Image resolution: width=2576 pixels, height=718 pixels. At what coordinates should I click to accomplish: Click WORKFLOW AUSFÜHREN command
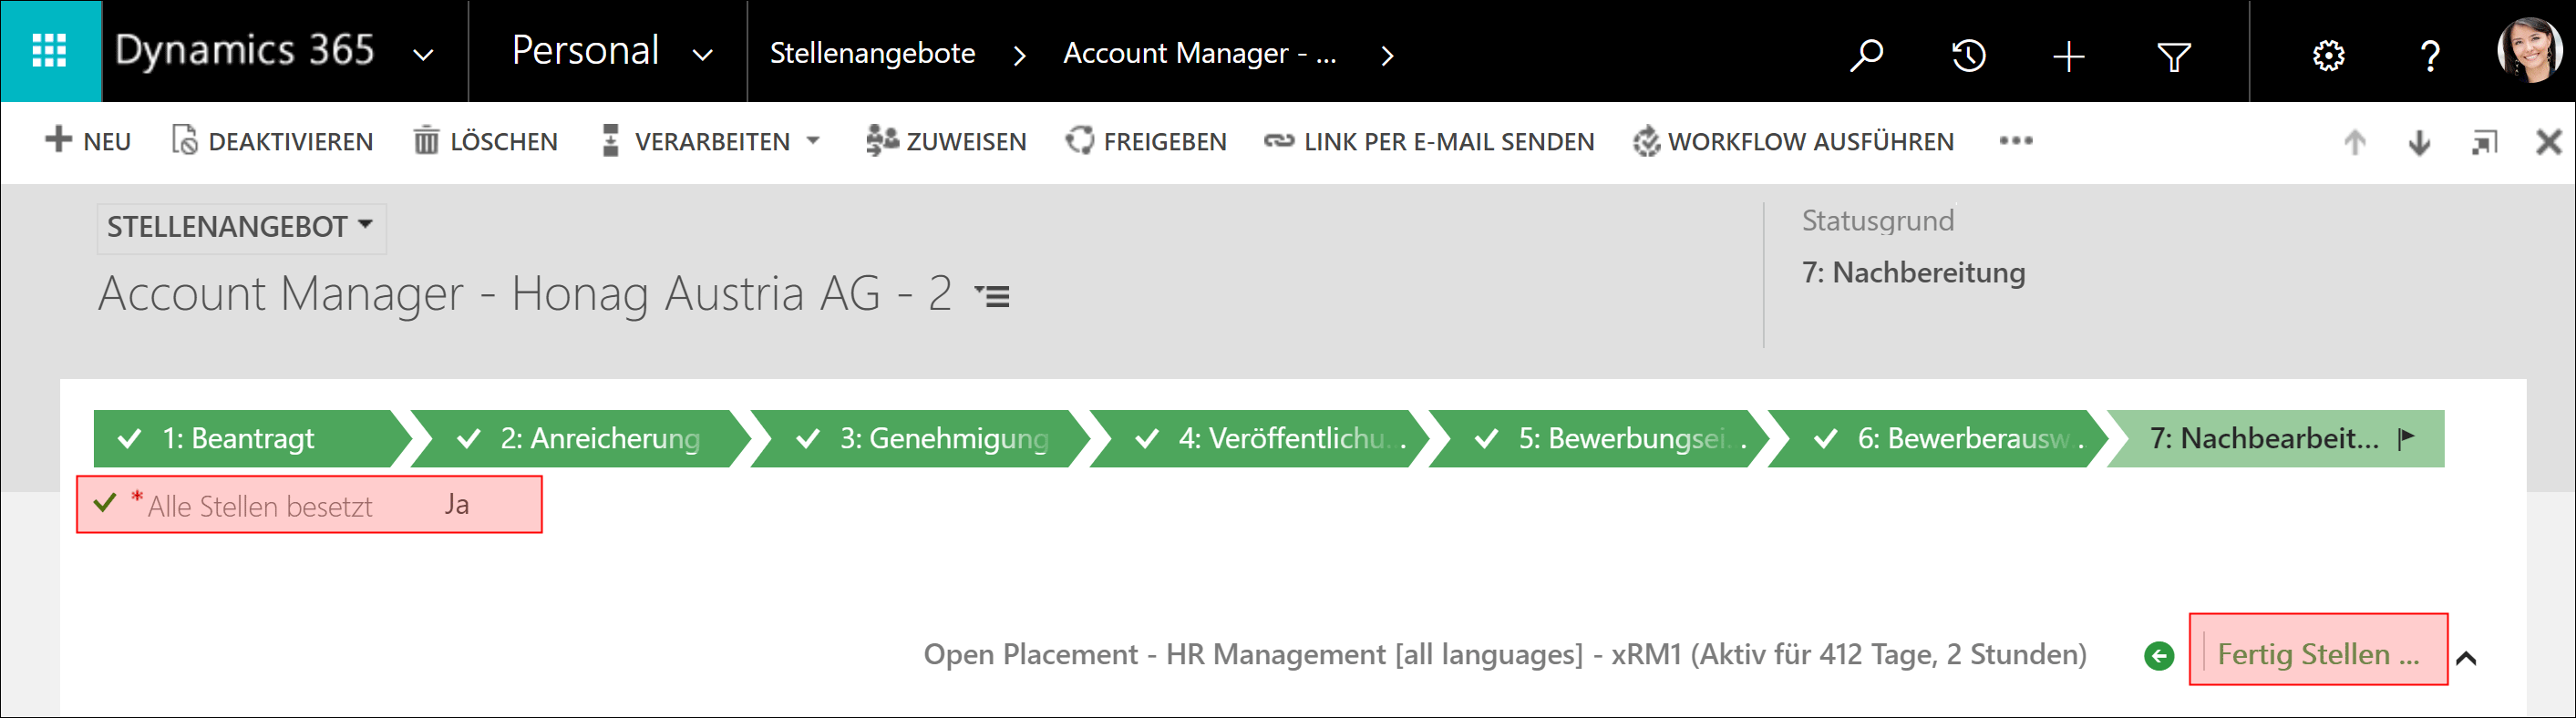click(x=1793, y=141)
